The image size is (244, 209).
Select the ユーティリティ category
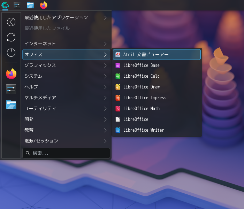pos(66,109)
